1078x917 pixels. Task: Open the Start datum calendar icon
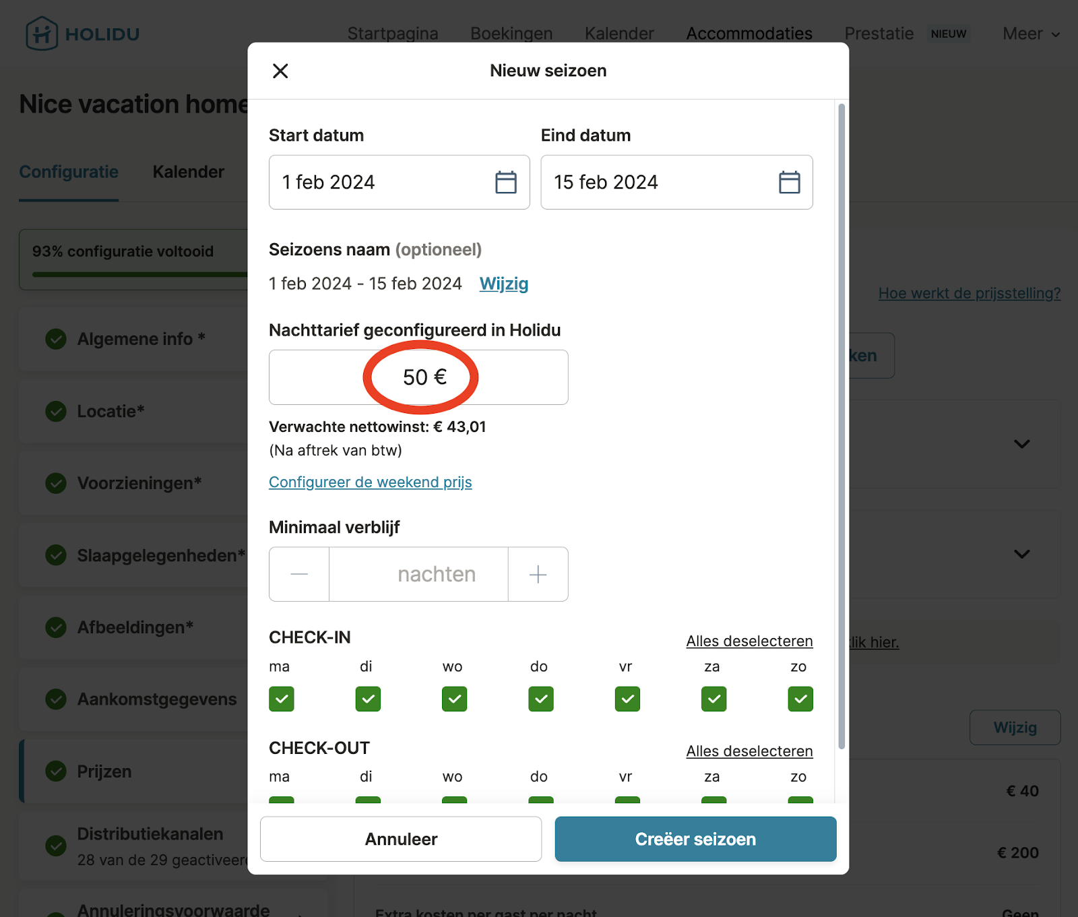pos(505,183)
